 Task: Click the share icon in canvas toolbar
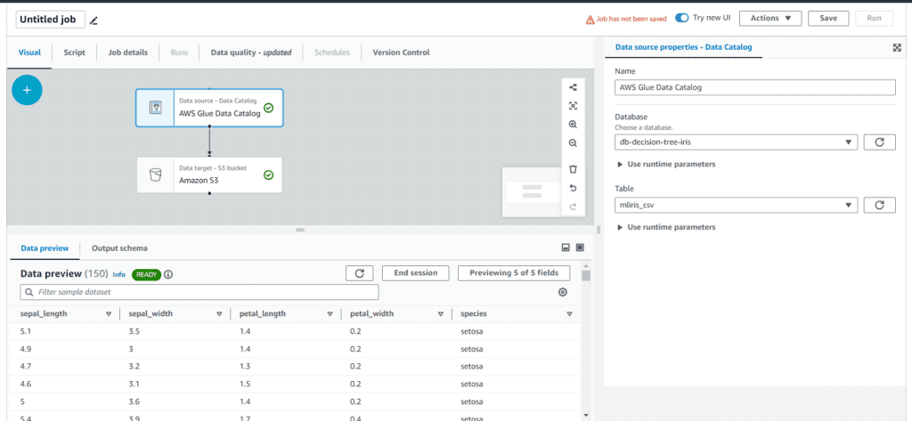point(573,87)
